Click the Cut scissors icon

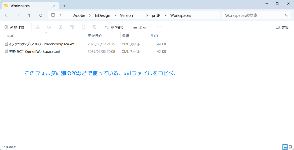point(38,27)
